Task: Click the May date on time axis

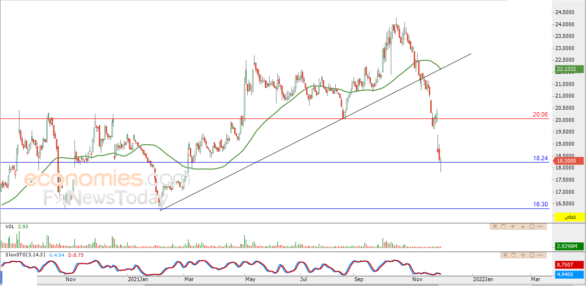Action: 250,279
